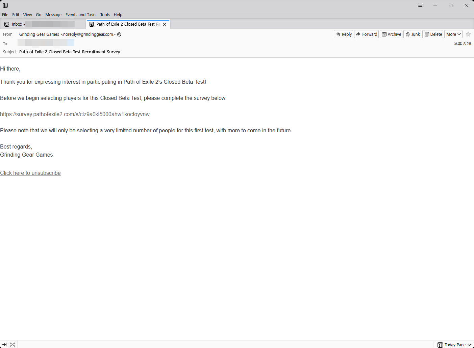Open the survey.pathofexile2.com survey link
The width and height of the screenshot is (474, 348).
(x=75, y=114)
